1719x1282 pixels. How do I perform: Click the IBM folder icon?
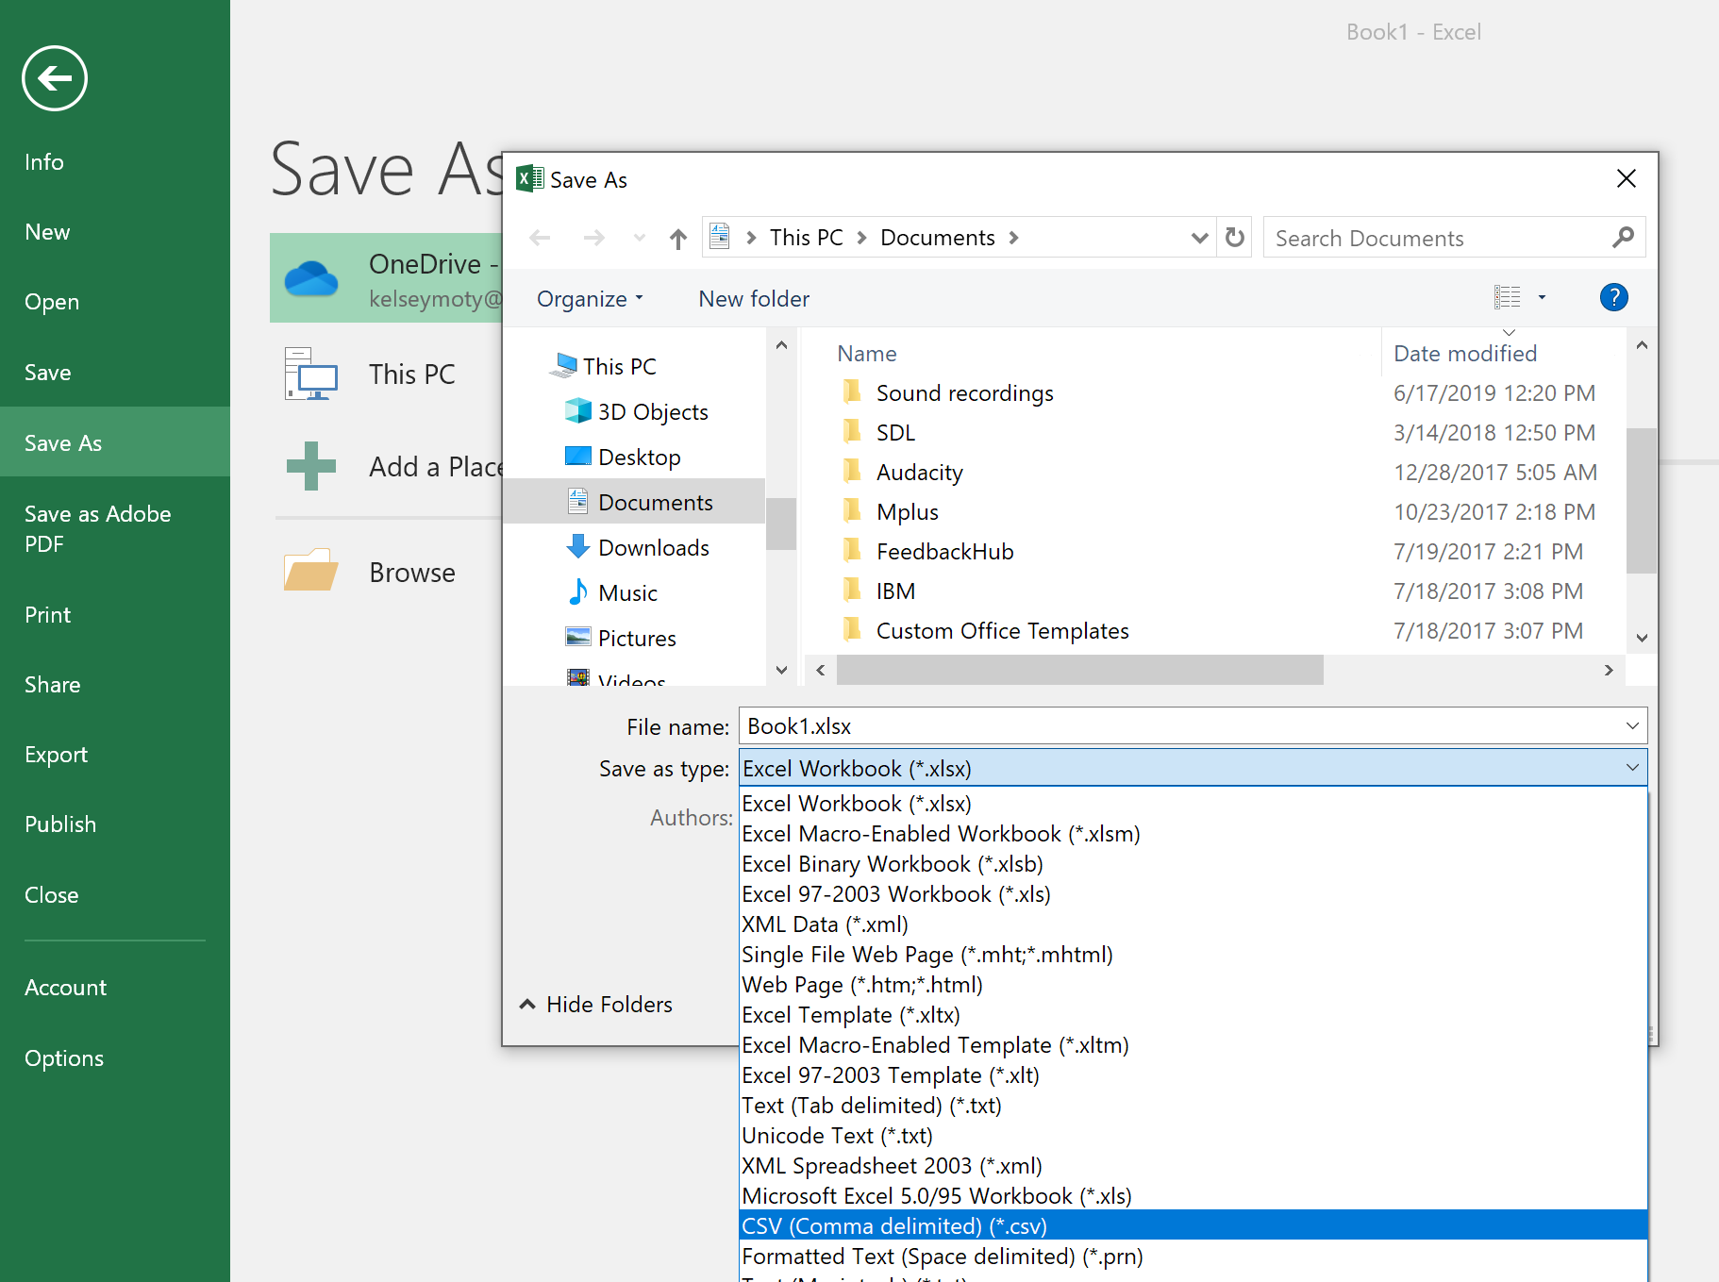pyautogui.click(x=852, y=590)
